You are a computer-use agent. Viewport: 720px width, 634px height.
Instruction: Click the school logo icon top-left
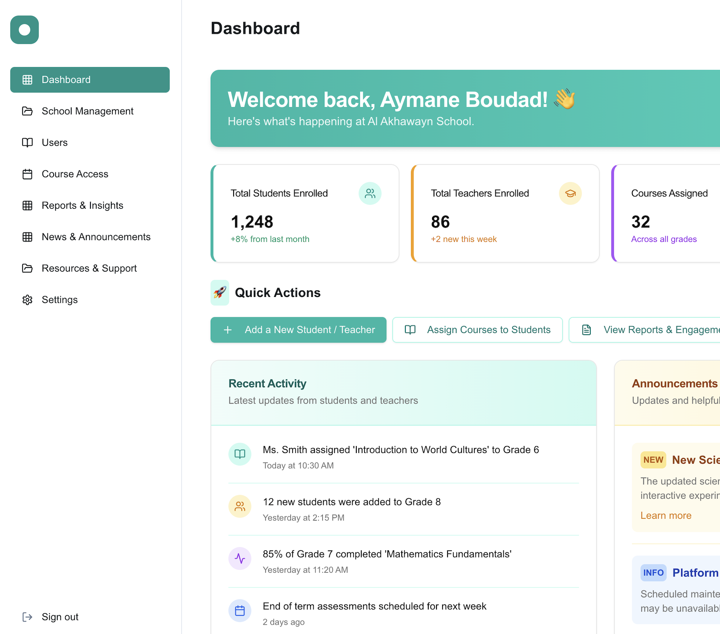click(24, 30)
